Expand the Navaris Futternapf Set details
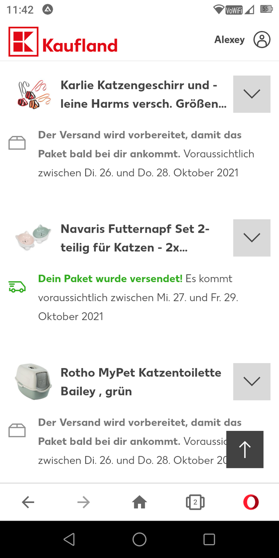This screenshot has height=558, width=279. pos(252,238)
